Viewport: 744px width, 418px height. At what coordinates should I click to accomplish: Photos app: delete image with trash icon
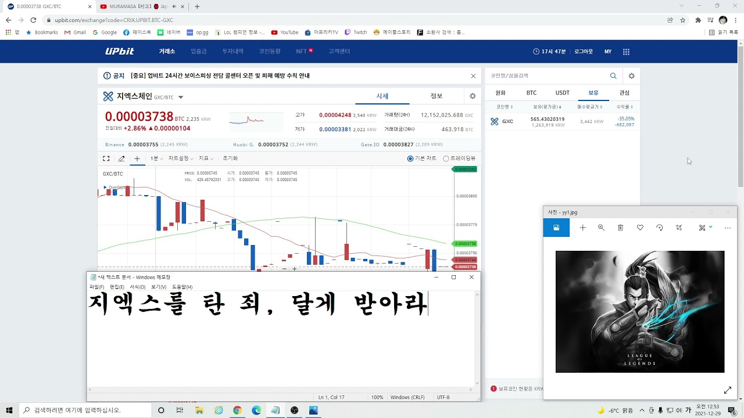point(620,228)
